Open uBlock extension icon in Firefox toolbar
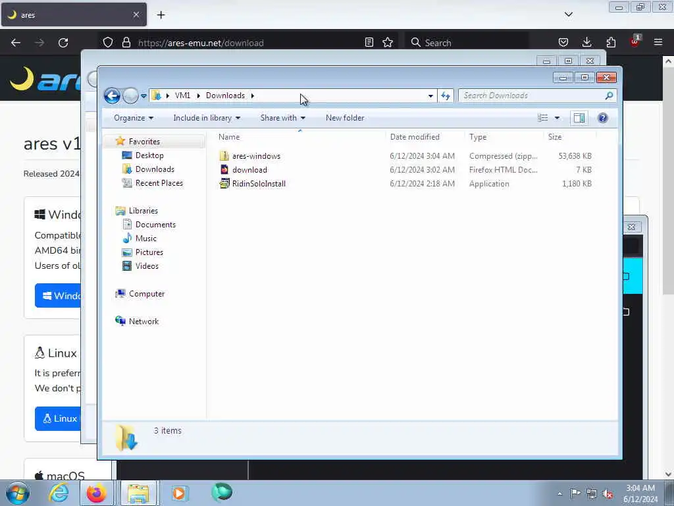 click(x=635, y=42)
